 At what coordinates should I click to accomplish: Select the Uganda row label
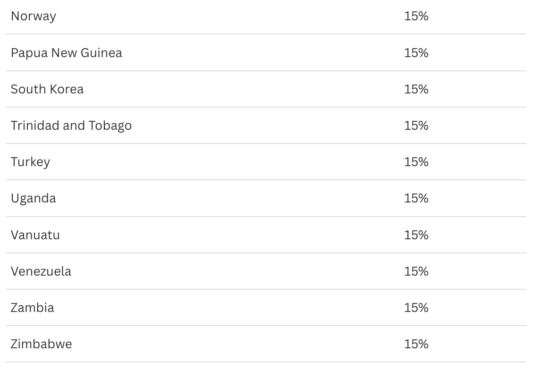33,198
